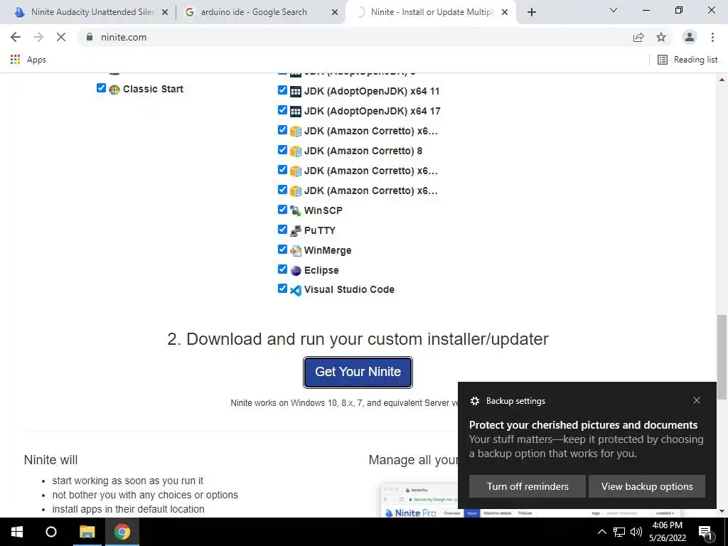728x546 pixels.
Task: Uncheck JDK (AdoptOpenJDK) x64 17
Action: point(282,110)
